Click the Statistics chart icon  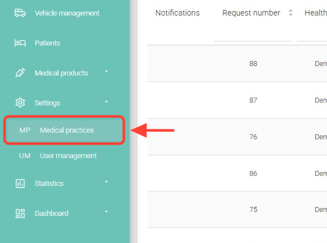pos(20,183)
